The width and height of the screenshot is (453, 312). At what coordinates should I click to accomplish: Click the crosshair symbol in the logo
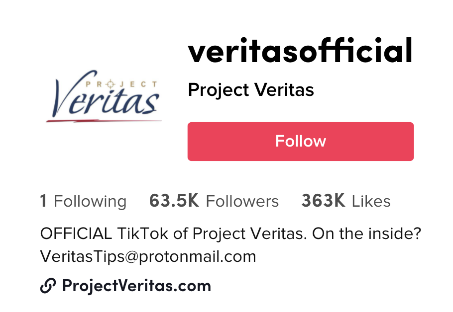point(110,84)
